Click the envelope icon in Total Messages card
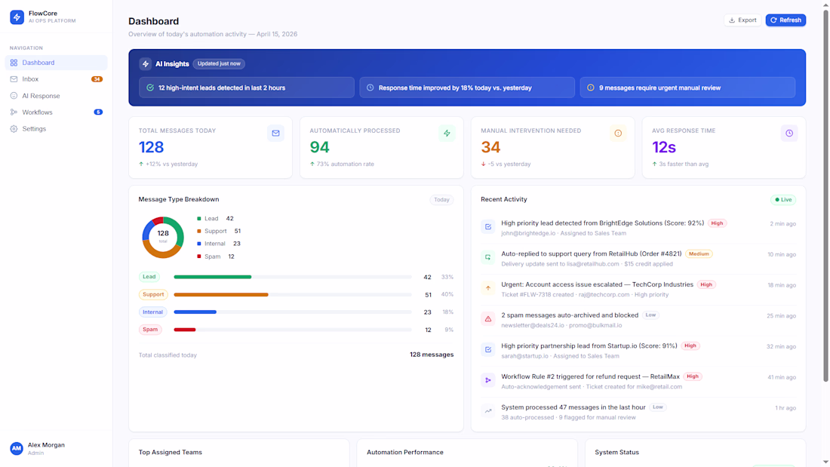The image size is (830, 467). click(x=275, y=134)
